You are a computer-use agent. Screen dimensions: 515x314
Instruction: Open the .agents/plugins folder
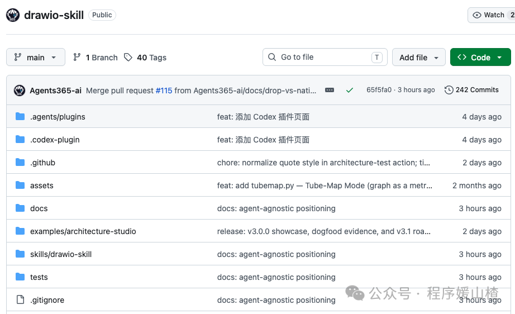pyautogui.click(x=58, y=117)
